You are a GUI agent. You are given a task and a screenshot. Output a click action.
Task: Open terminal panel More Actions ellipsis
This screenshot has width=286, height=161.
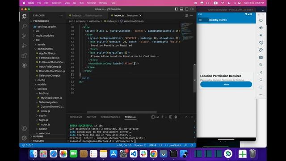point(181,117)
